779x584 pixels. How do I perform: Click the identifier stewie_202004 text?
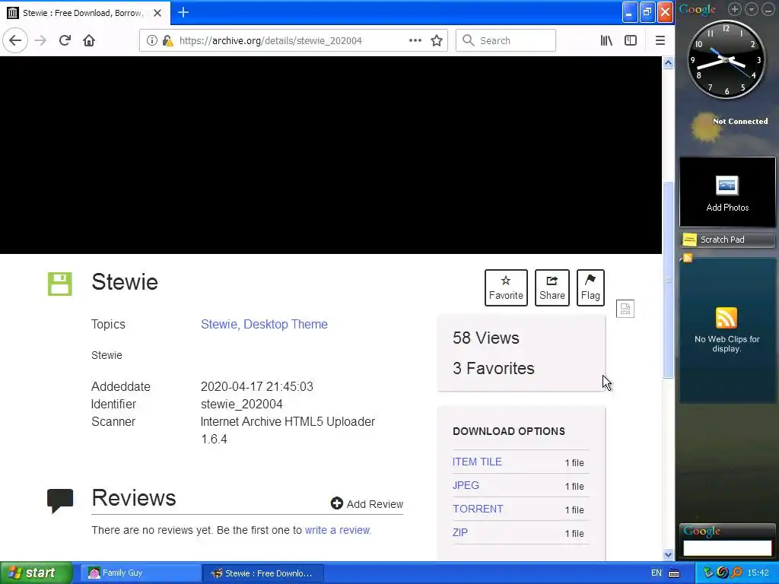tap(241, 404)
